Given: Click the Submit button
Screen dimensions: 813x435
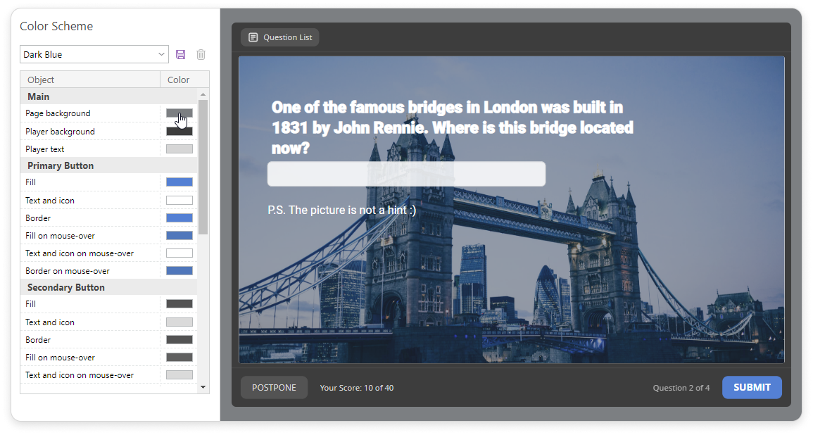Looking at the screenshot, I should [752, 387].
